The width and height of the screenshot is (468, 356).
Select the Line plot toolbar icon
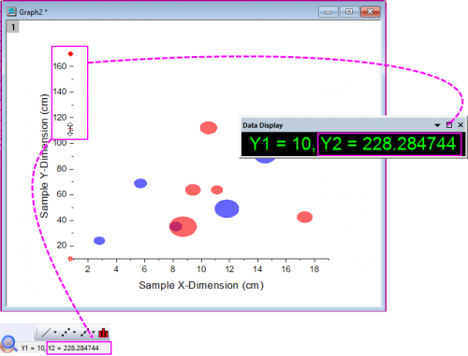pos(46,333)
